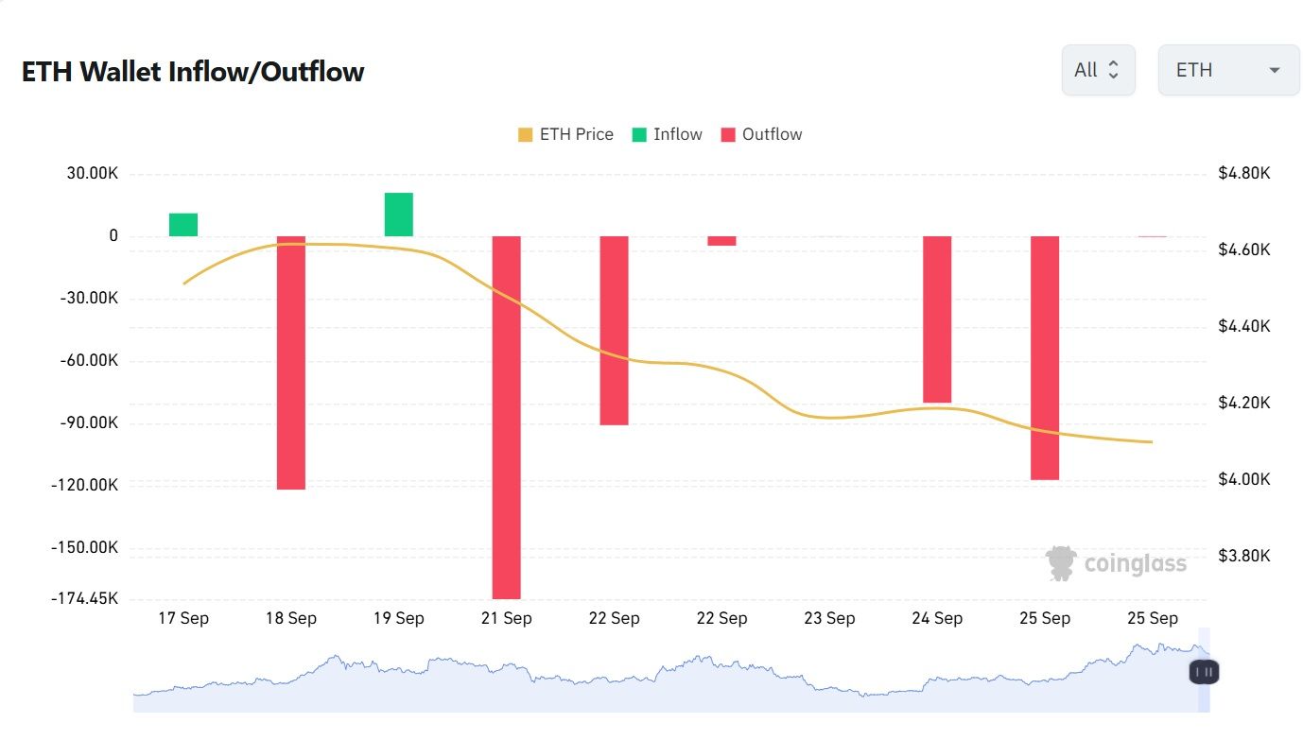The image size is (1303, 740).
Task: Open the All time range dropdown
Action: [1098, 69]
